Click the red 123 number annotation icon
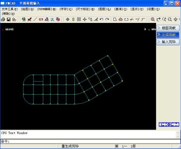Screen dimensions: 181x149 click(x=41, y=19)
